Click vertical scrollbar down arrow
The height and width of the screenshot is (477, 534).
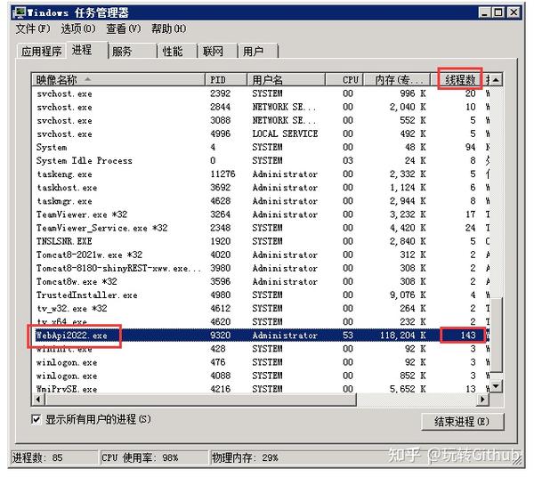tap(496, 386)
